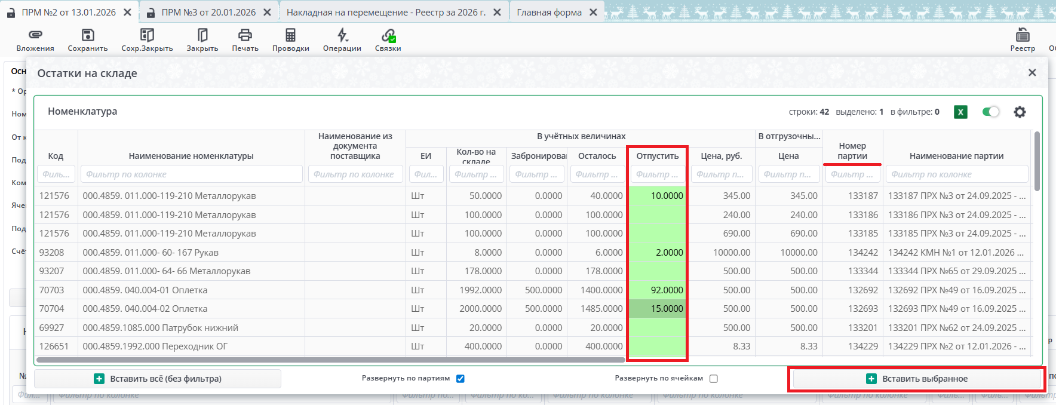Screen dimensions: 1056x405
Task: Switch to Главная форма tab
Action: 549,13
